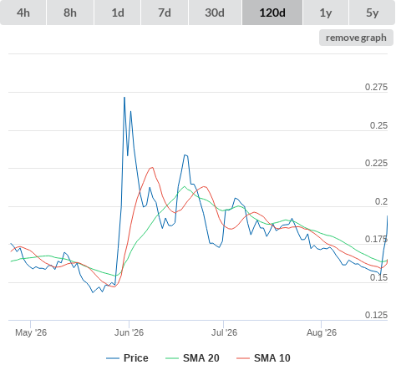Screen dimensions: 396x380
Task: Click the Jun '26 axis tick label
Action: point(129,332)
